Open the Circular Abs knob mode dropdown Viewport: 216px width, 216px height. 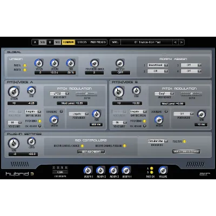point(158,141)
